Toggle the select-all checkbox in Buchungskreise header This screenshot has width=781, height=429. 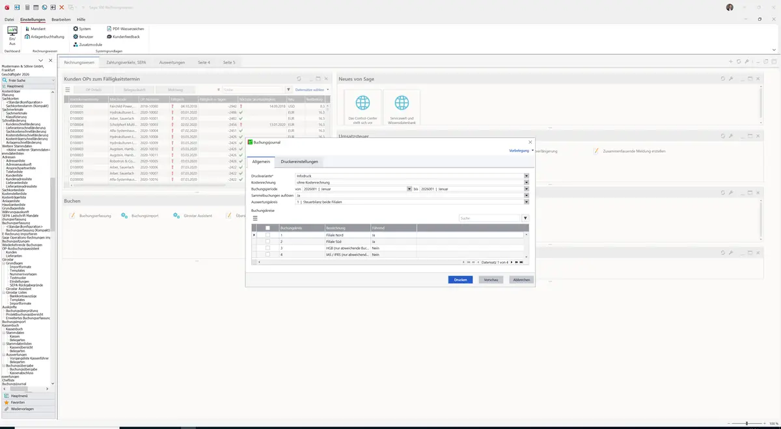point(267,228)
